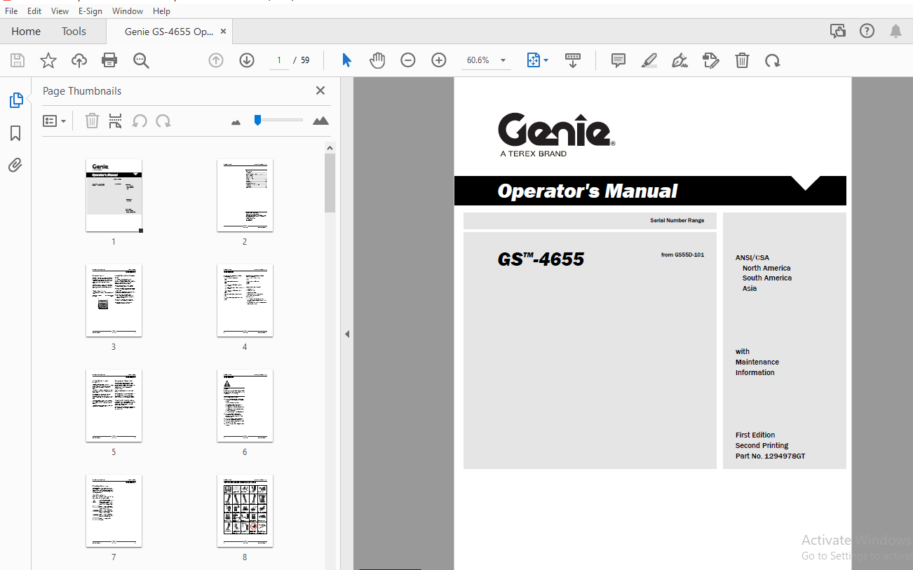Go to previous page arrow

pos(216,60)
